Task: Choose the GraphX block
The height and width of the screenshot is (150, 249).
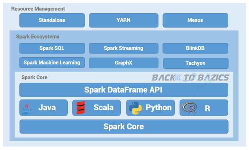Action: coord(124,63)
